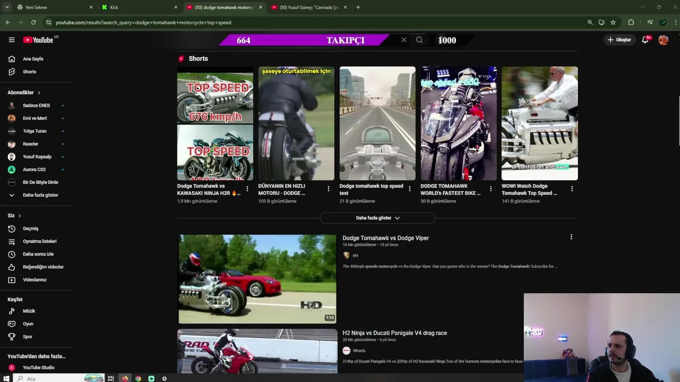Open Oynatma listeleri playlists
The image size is (680, 382).
pyautogui.click(x=39, y=241)
